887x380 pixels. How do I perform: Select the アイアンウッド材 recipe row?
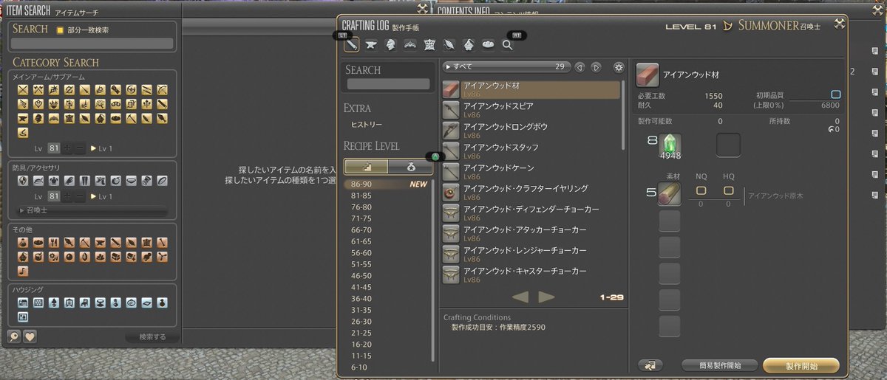[531, 90]
